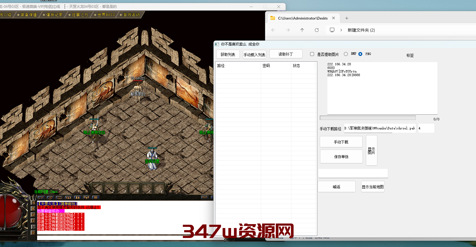Click the three-figures group icon above the chat
Screen dimensions: 476x247
click(x=68, y=198)
